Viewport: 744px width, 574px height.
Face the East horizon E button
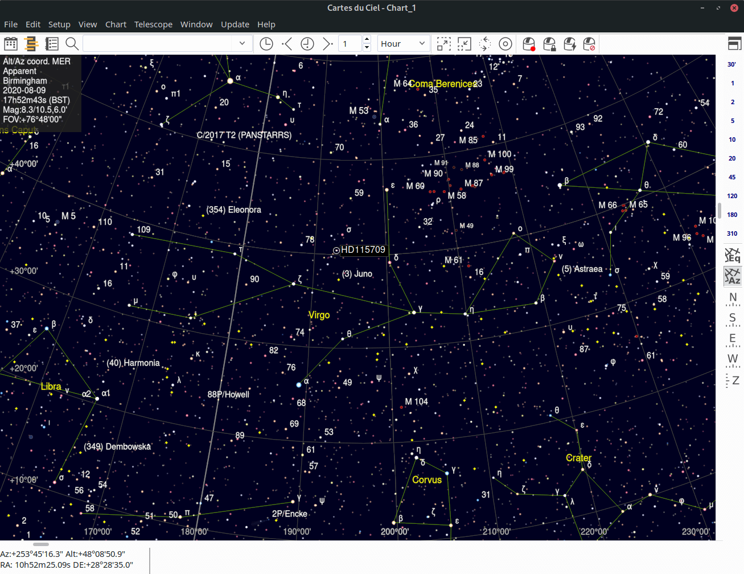(733, 339)
